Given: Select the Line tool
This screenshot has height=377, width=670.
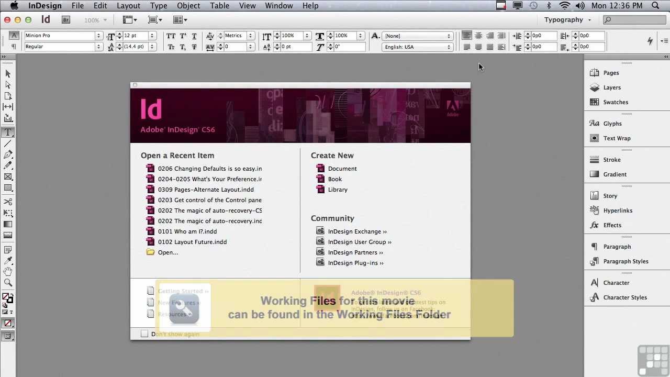Looking at the screenshot, I should point(8,143).
